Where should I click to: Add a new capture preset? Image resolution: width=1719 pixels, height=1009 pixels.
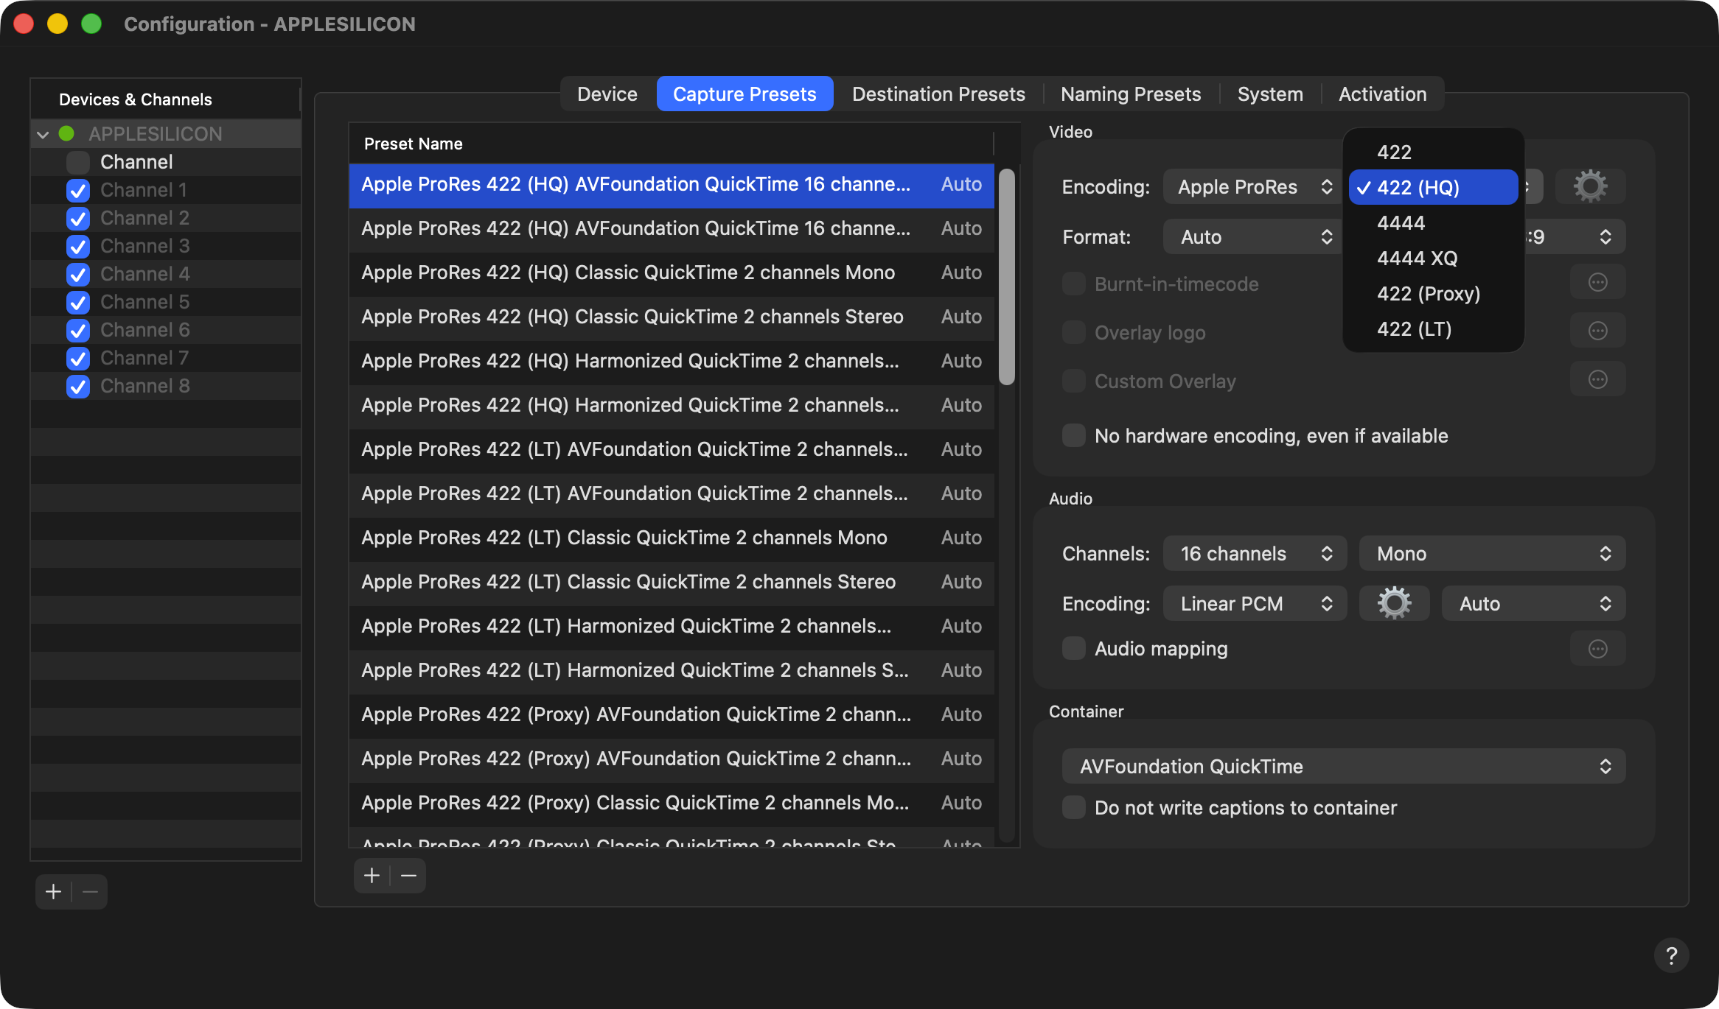(372, 875)
